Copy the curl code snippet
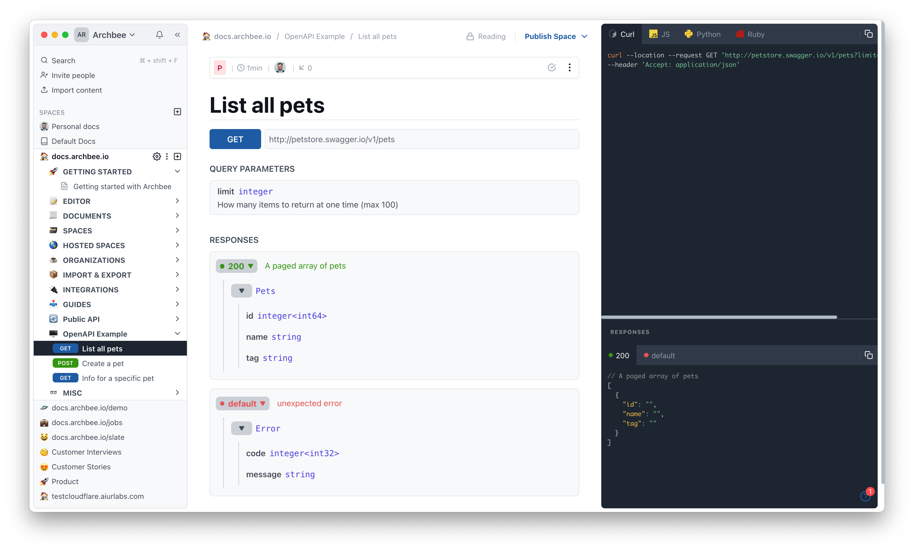The height and width of the screenshot is (551, 914). click(x=868, y=34)
